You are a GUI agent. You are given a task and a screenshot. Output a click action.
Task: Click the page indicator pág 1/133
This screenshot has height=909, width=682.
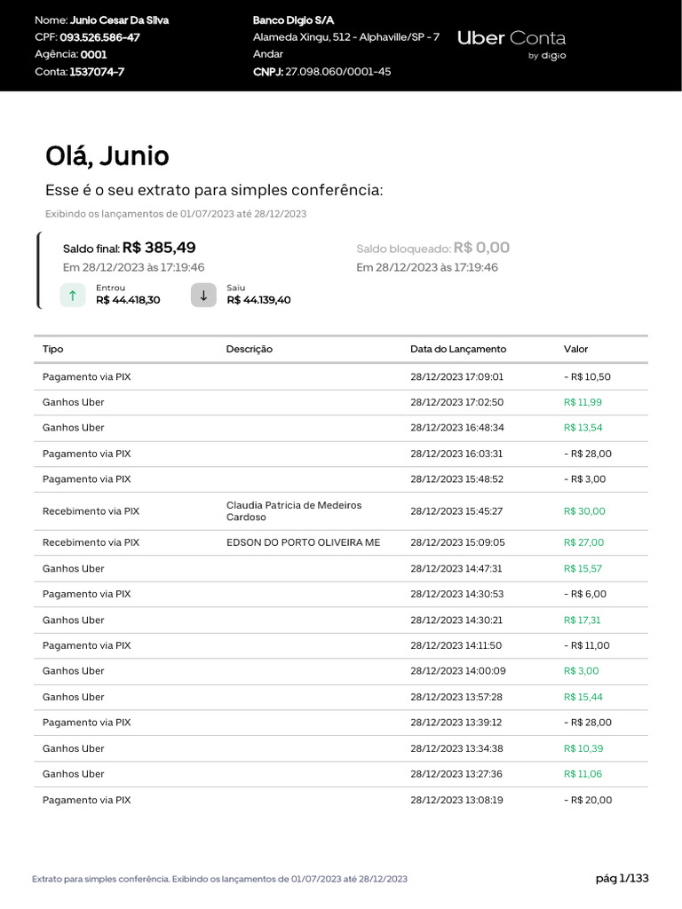[x=623, y=879]
